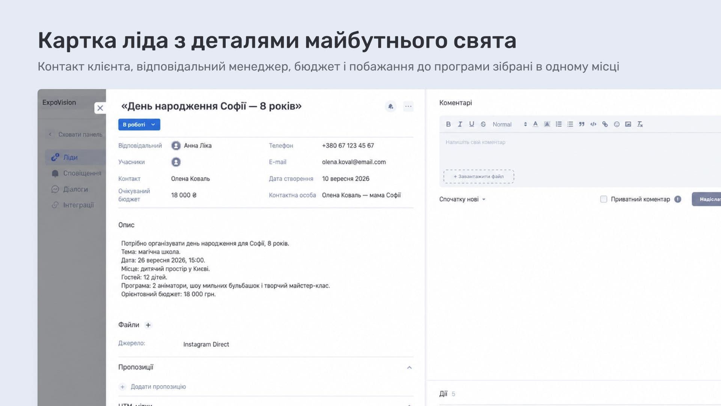Apply underline in comment editor
Viewport: 721px width, 406px height.
click(471, 124)
